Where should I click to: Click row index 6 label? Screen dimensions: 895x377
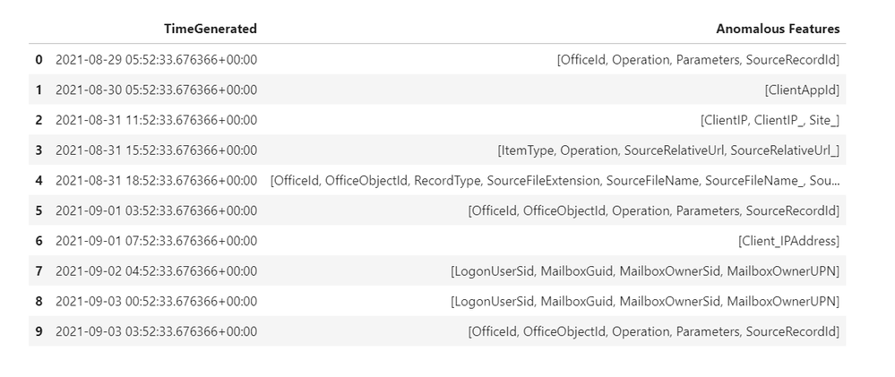point(39,241)
